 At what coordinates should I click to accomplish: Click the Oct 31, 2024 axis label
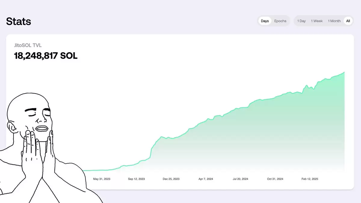click(x=275, y=179)
